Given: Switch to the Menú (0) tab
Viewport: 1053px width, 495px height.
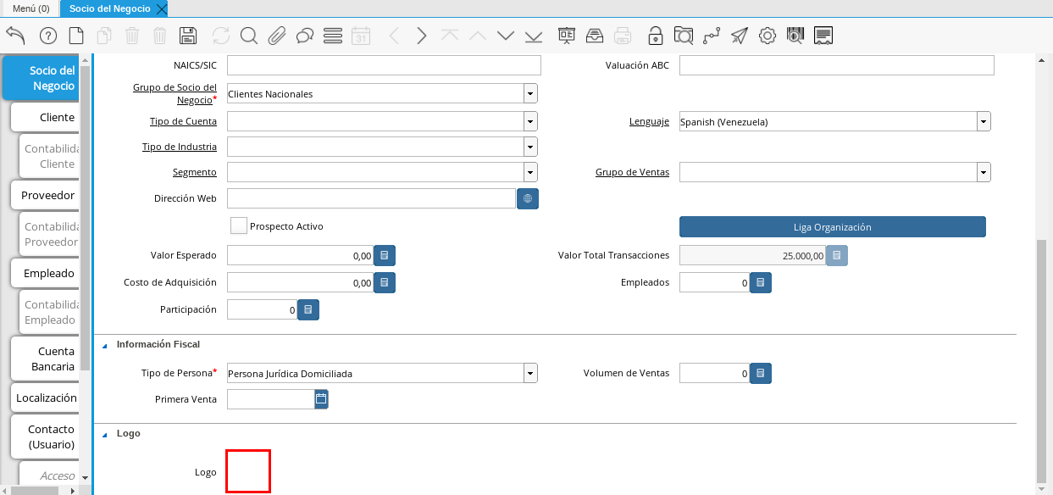Looking at the screenshot, I should point(30,8).
